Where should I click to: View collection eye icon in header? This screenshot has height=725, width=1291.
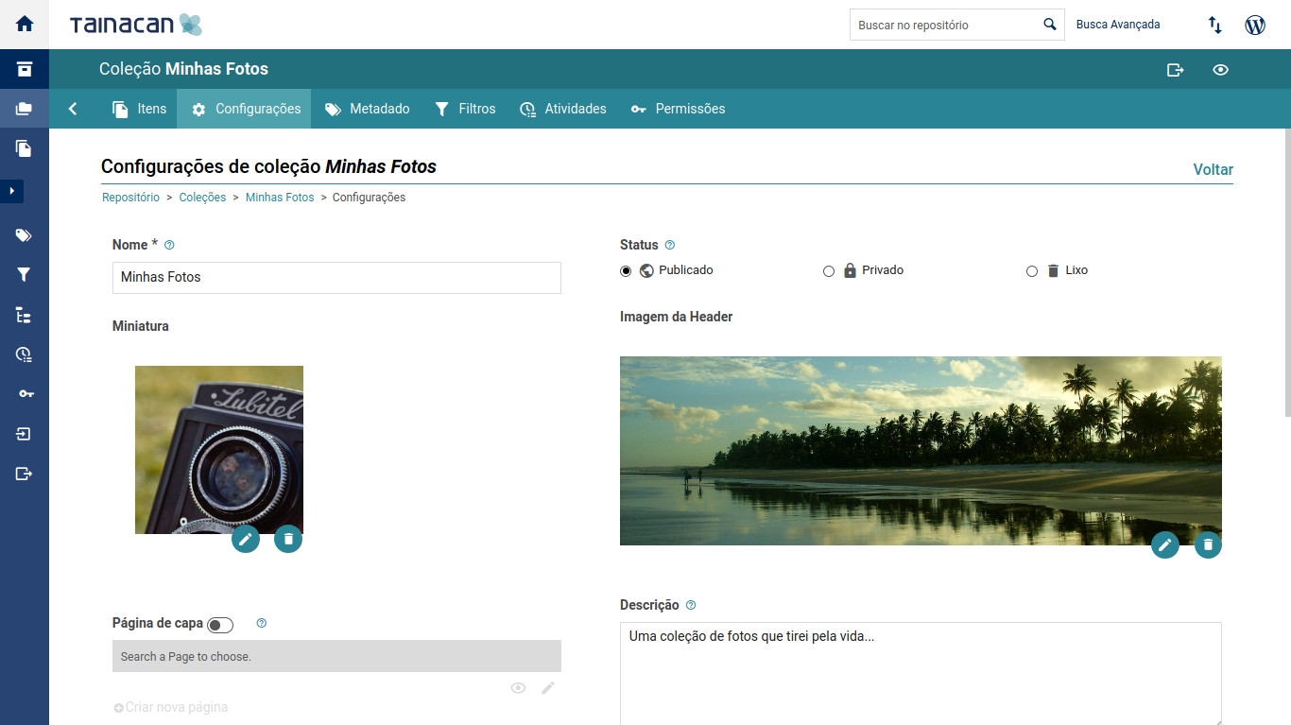coord(1221,69)
